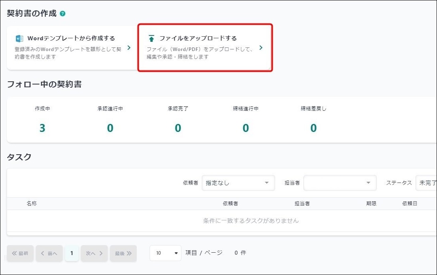View 締結進行中 contracts count
437x275 pixels.
pyautogui.click(x=246, y=128)
